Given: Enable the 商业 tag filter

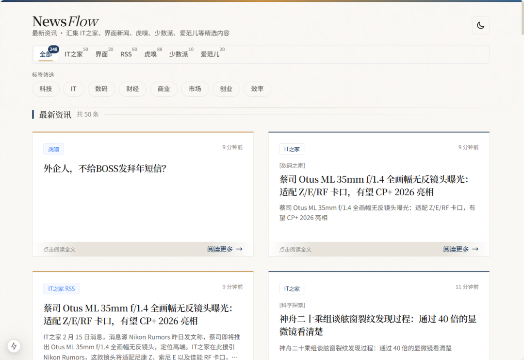Looking at the screenshot, I should [164, 89].
